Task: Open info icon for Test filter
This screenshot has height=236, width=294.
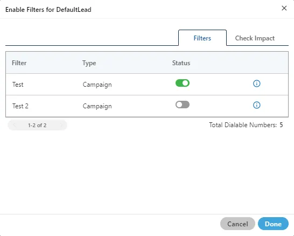Action: (256, 84)
